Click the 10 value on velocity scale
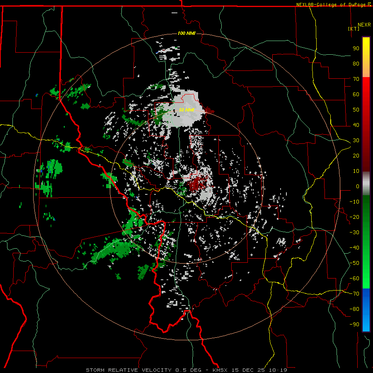This screenshot has height=373, width=373. click(x=356, y=171)
